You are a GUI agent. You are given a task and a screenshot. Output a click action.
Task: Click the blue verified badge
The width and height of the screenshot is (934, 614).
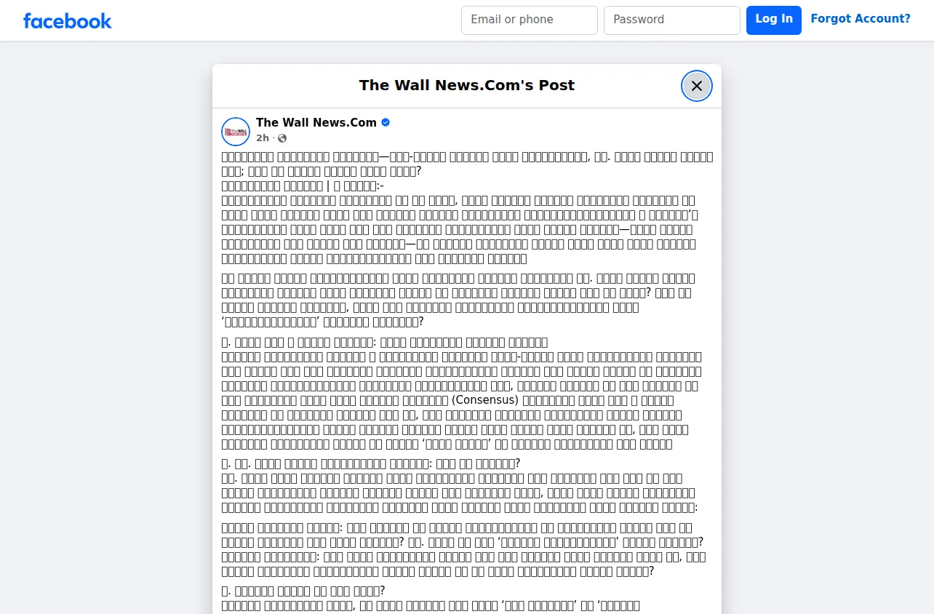pos(386,122)
